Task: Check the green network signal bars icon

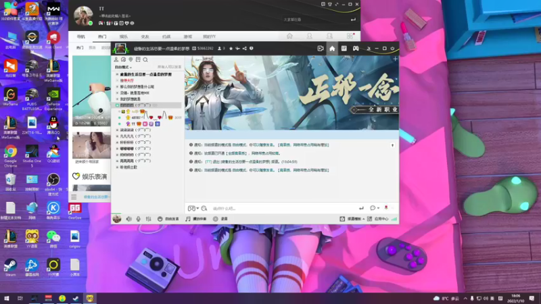Action: point(394,219)
